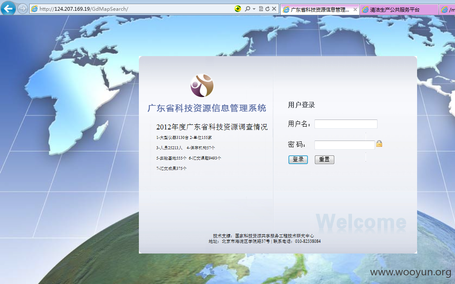Open the search dropdown arrow in address bar
Viewport: 455px width, 284px height.
254,9
